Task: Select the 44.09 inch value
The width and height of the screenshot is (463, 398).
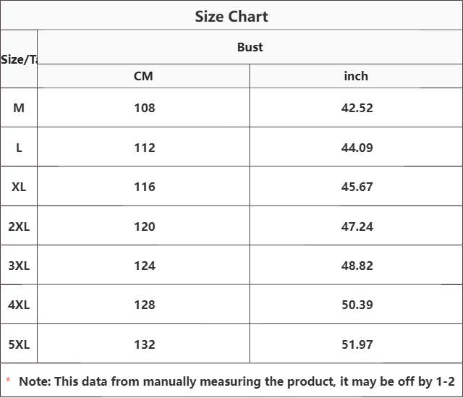Action: [x=357, y=148]
